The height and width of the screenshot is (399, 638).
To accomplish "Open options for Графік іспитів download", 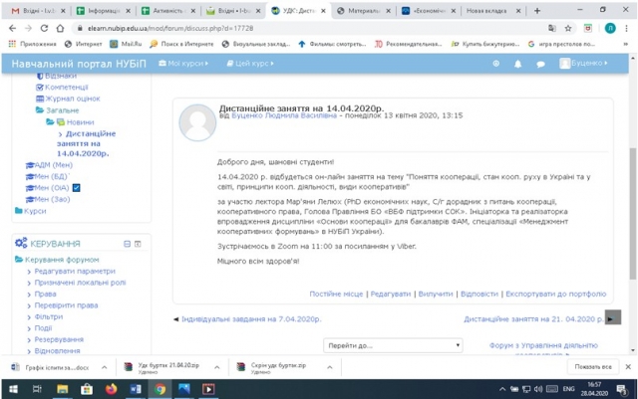I will pyautogui.click(x=104, y=367).
